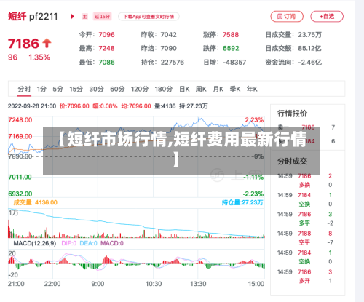Switch to the 5分 chart tab
364x302 pixels.
[58, 89]
